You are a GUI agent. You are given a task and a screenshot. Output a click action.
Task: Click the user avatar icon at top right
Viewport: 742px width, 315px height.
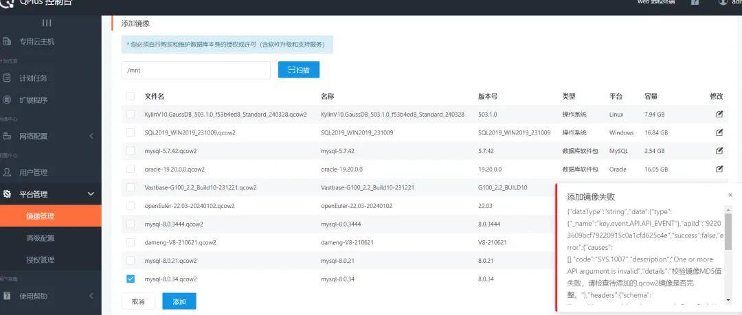pyautogui.click(x=723, y=2)
